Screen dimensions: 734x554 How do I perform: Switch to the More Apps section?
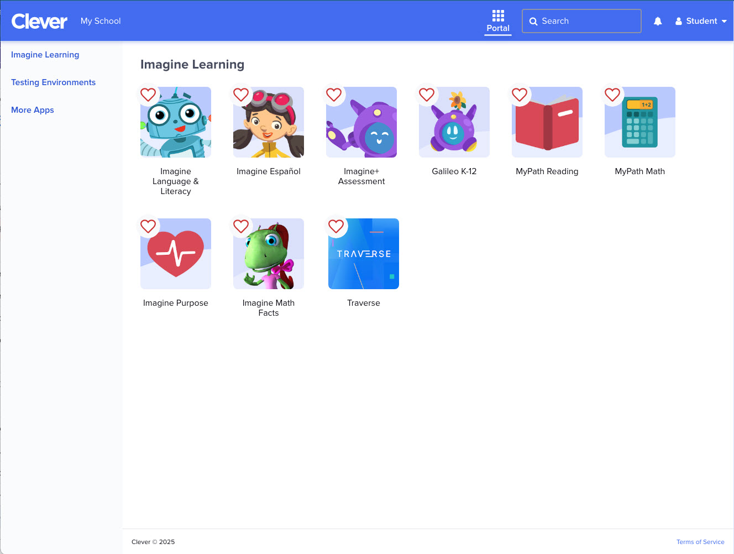[33, 109]
